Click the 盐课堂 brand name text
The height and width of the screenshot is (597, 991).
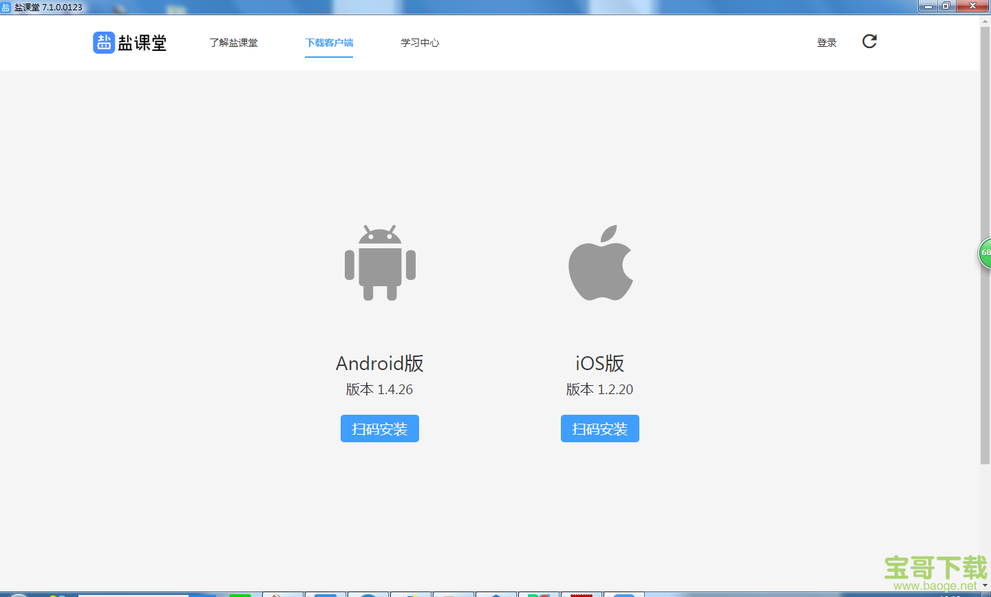coord(142,43)
